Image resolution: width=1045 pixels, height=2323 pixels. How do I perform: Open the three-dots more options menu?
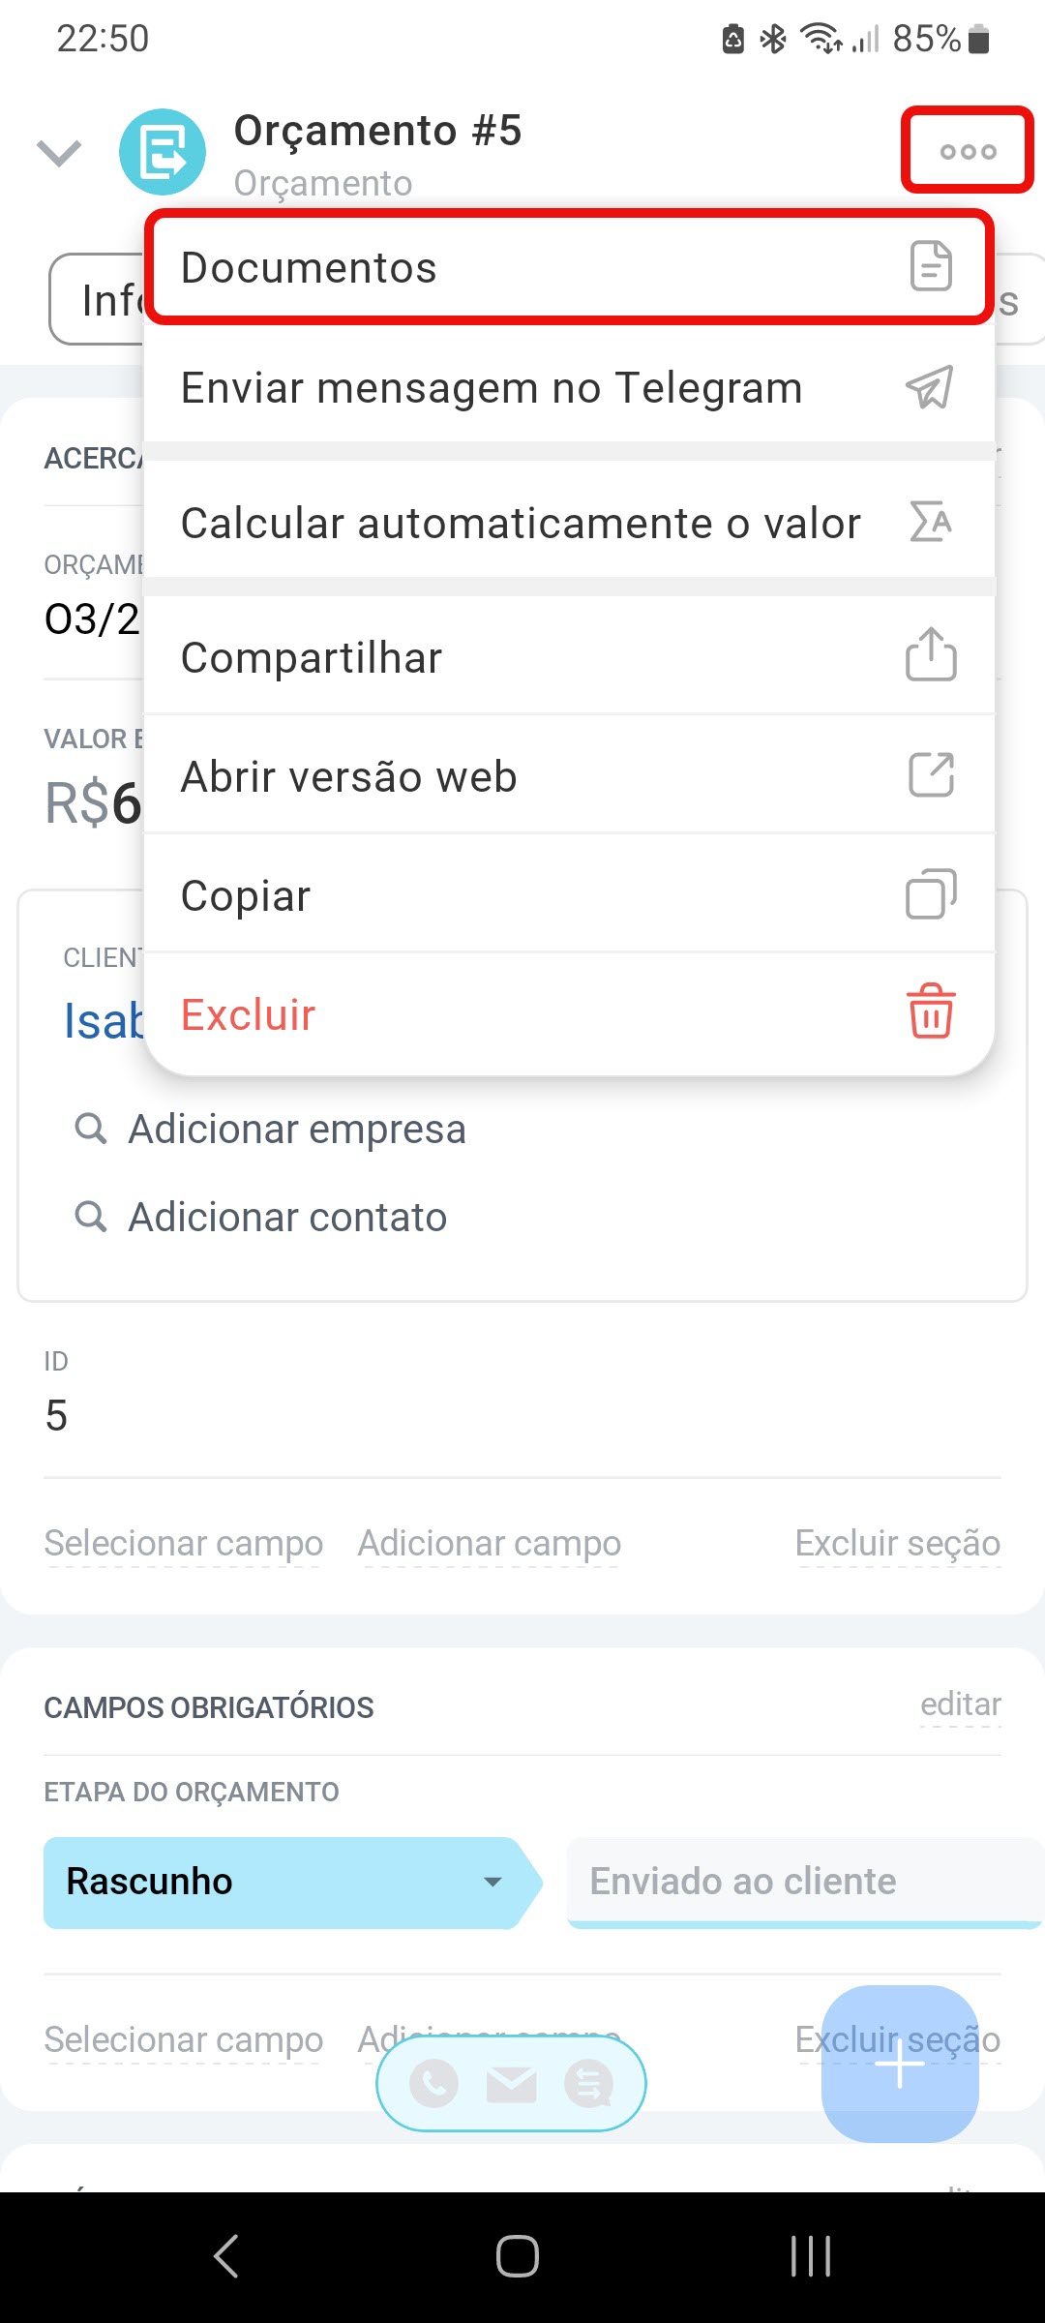[x=968, y=151]
